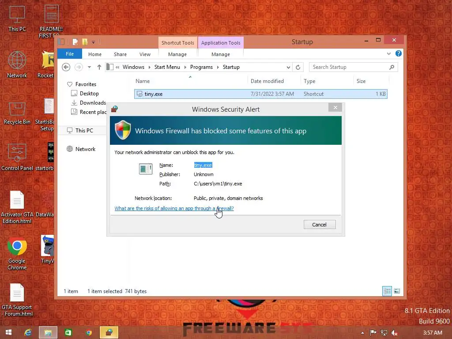This screenshot has width=452, height=339.
Task: Open Explorer help question mark
Action: [x=399, y=53]
